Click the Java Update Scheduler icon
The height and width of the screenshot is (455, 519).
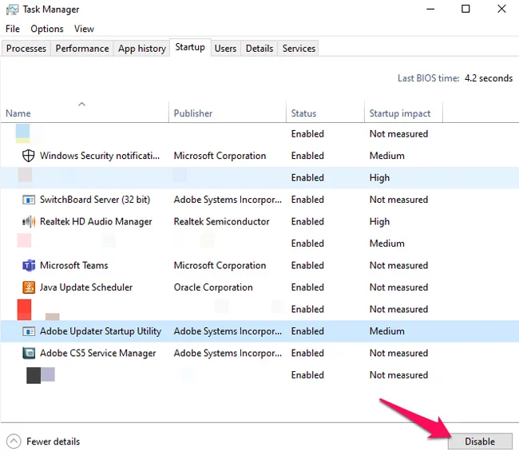point(29,287)
